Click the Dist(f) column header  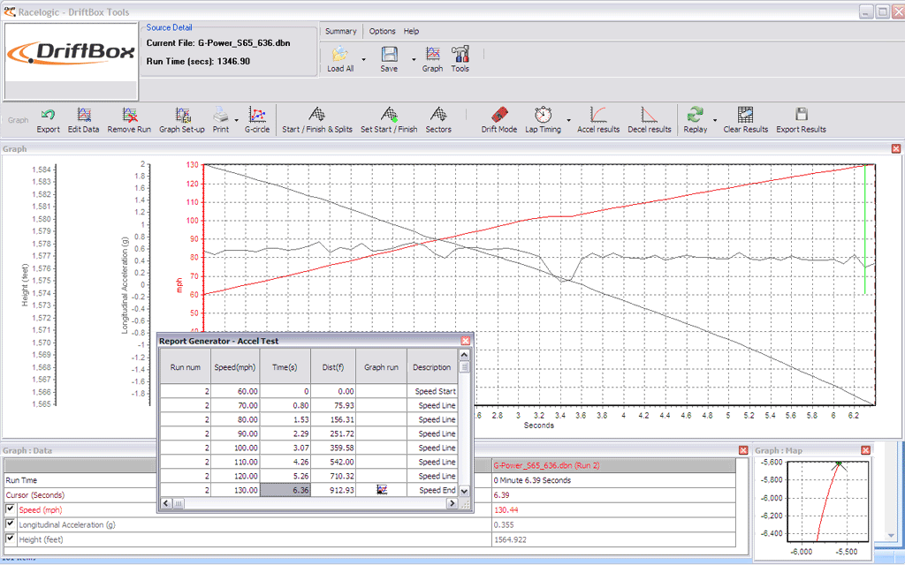click(333, 366)
